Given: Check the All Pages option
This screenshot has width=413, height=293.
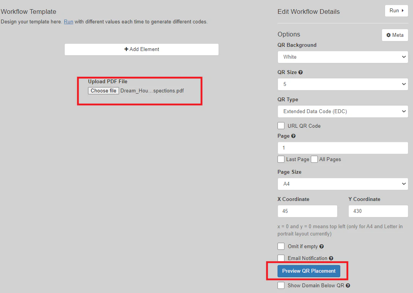Looking at the screenshot, I should coord(314,159).
